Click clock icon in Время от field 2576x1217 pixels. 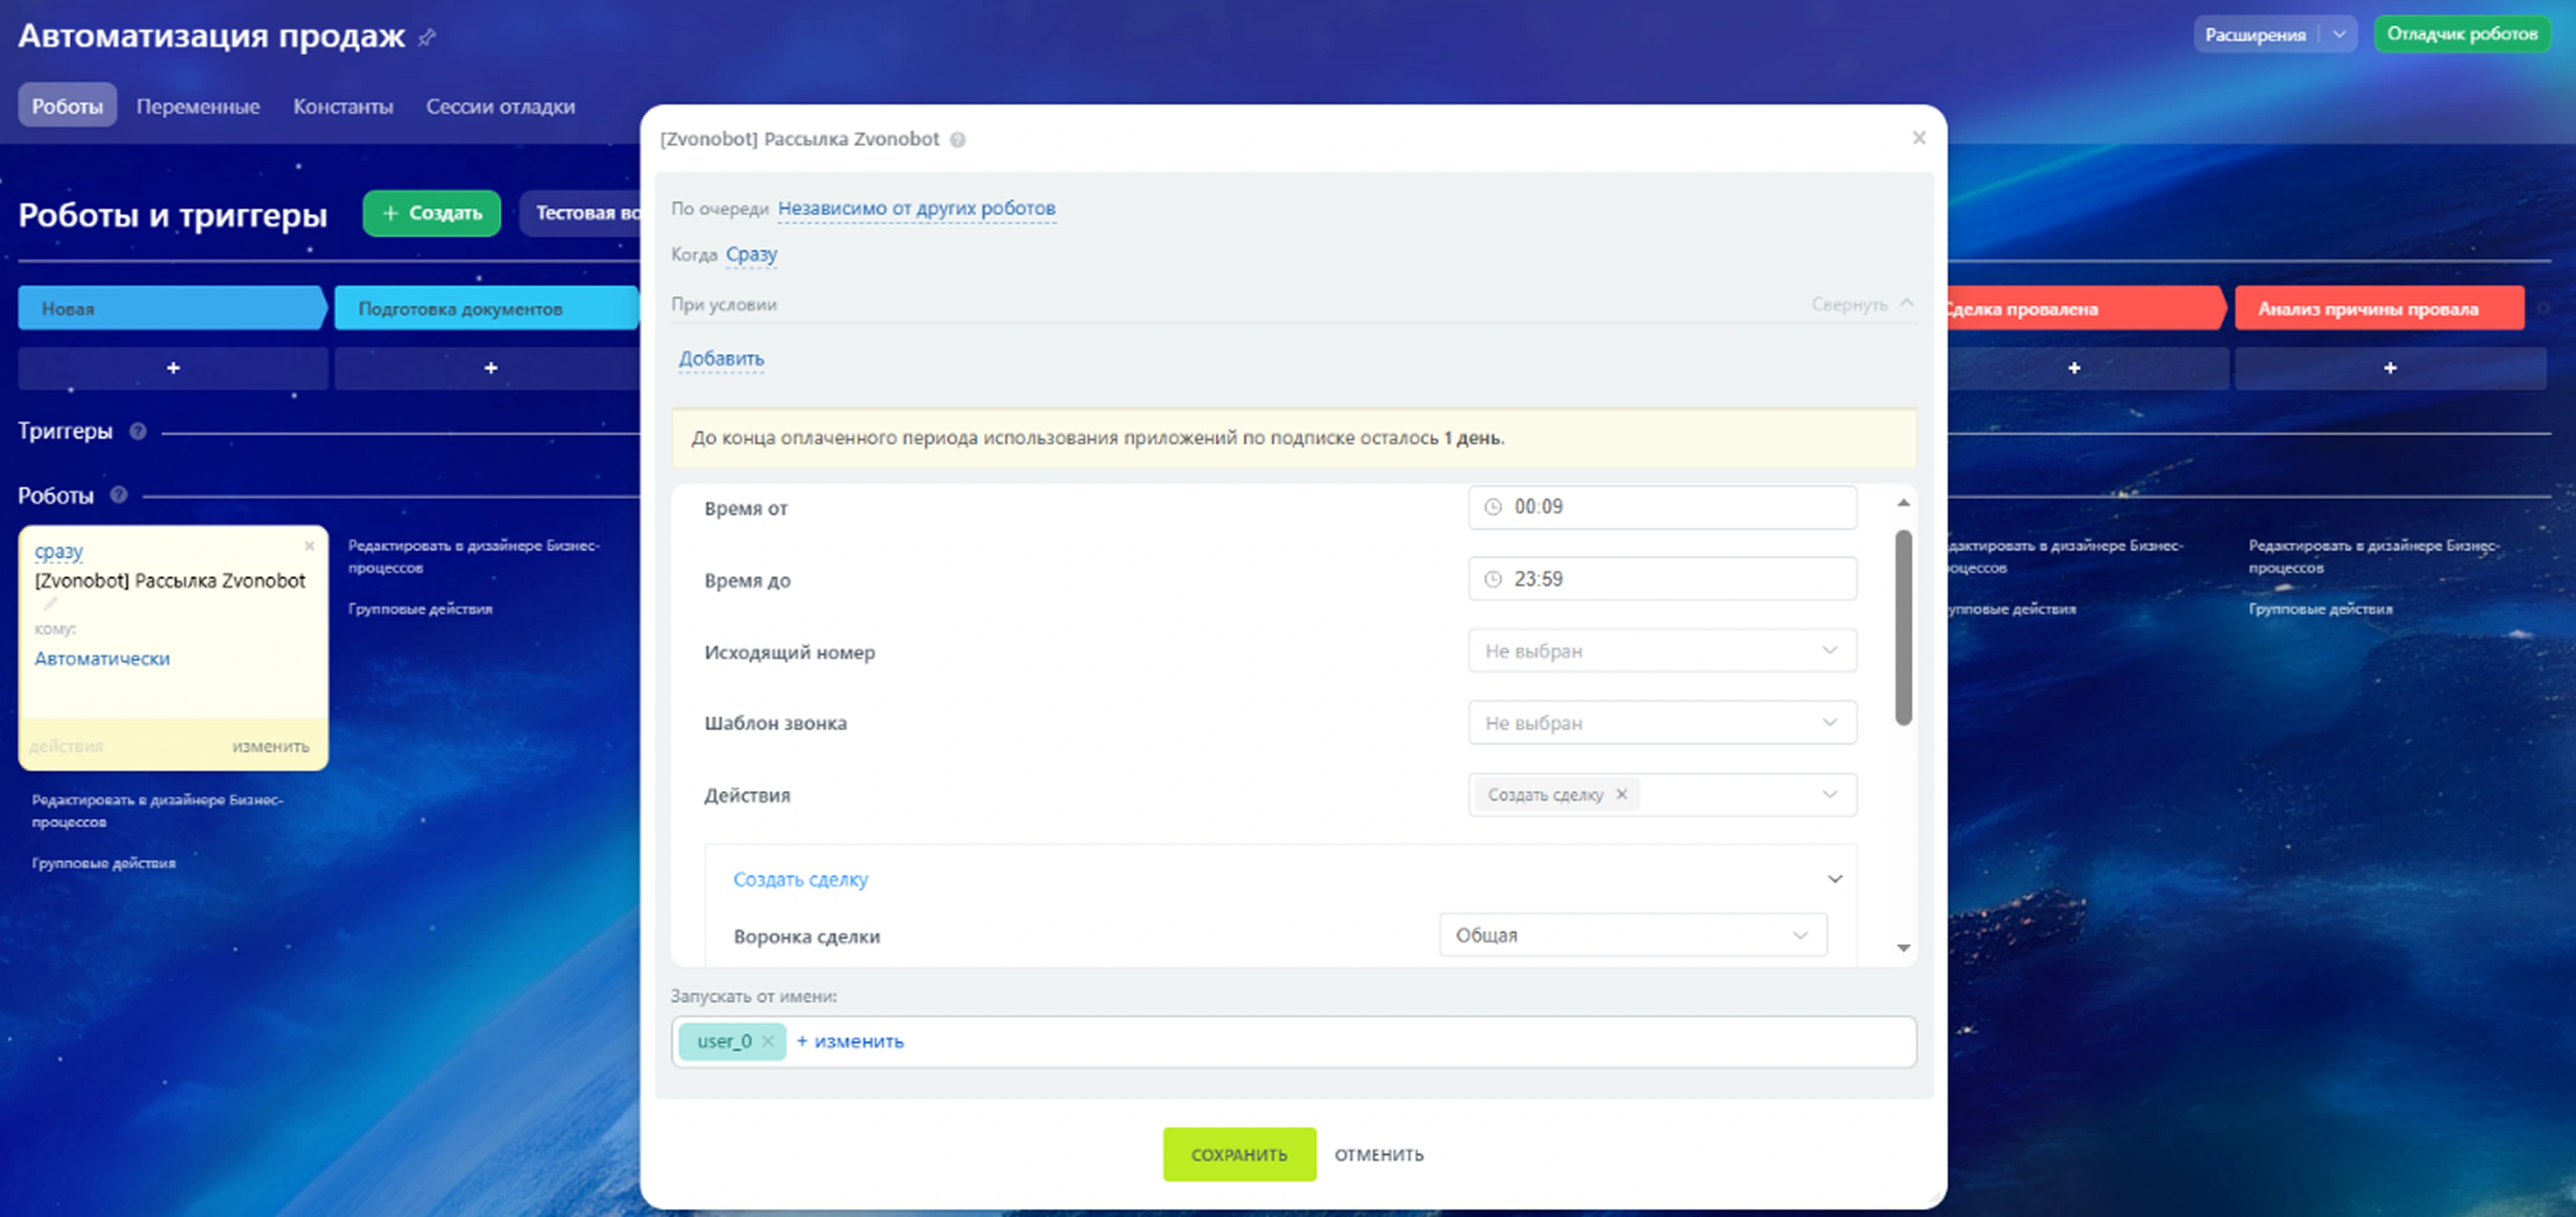(x=1492, y=507)
